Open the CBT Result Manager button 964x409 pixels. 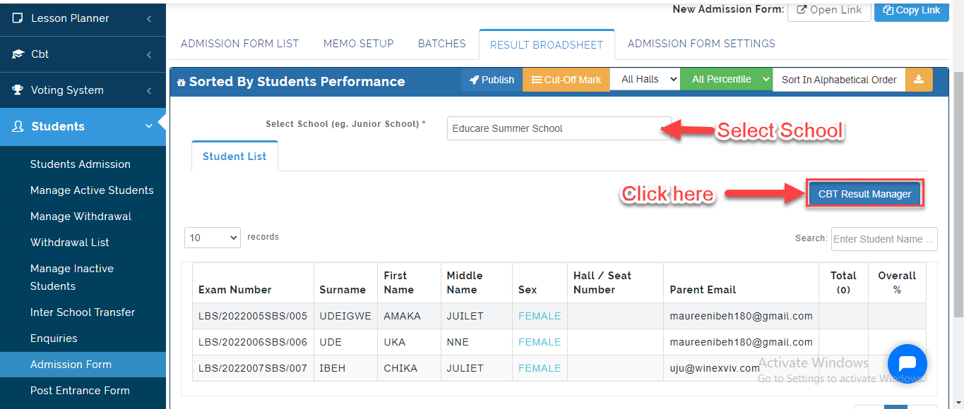tap(864, 194)
